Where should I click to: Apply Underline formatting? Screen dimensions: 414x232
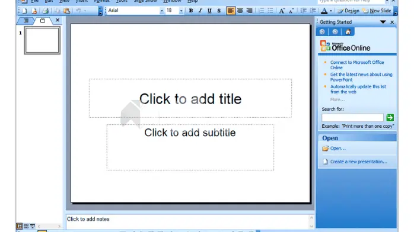pyautogui.click(x=209, y=11)
